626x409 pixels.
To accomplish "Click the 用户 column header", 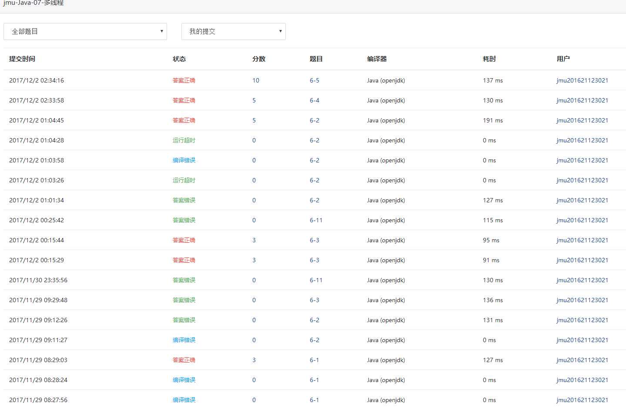I will (563, 59).
